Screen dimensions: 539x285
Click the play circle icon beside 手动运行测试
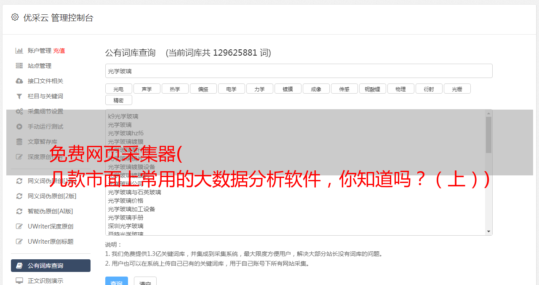(19, 126)
